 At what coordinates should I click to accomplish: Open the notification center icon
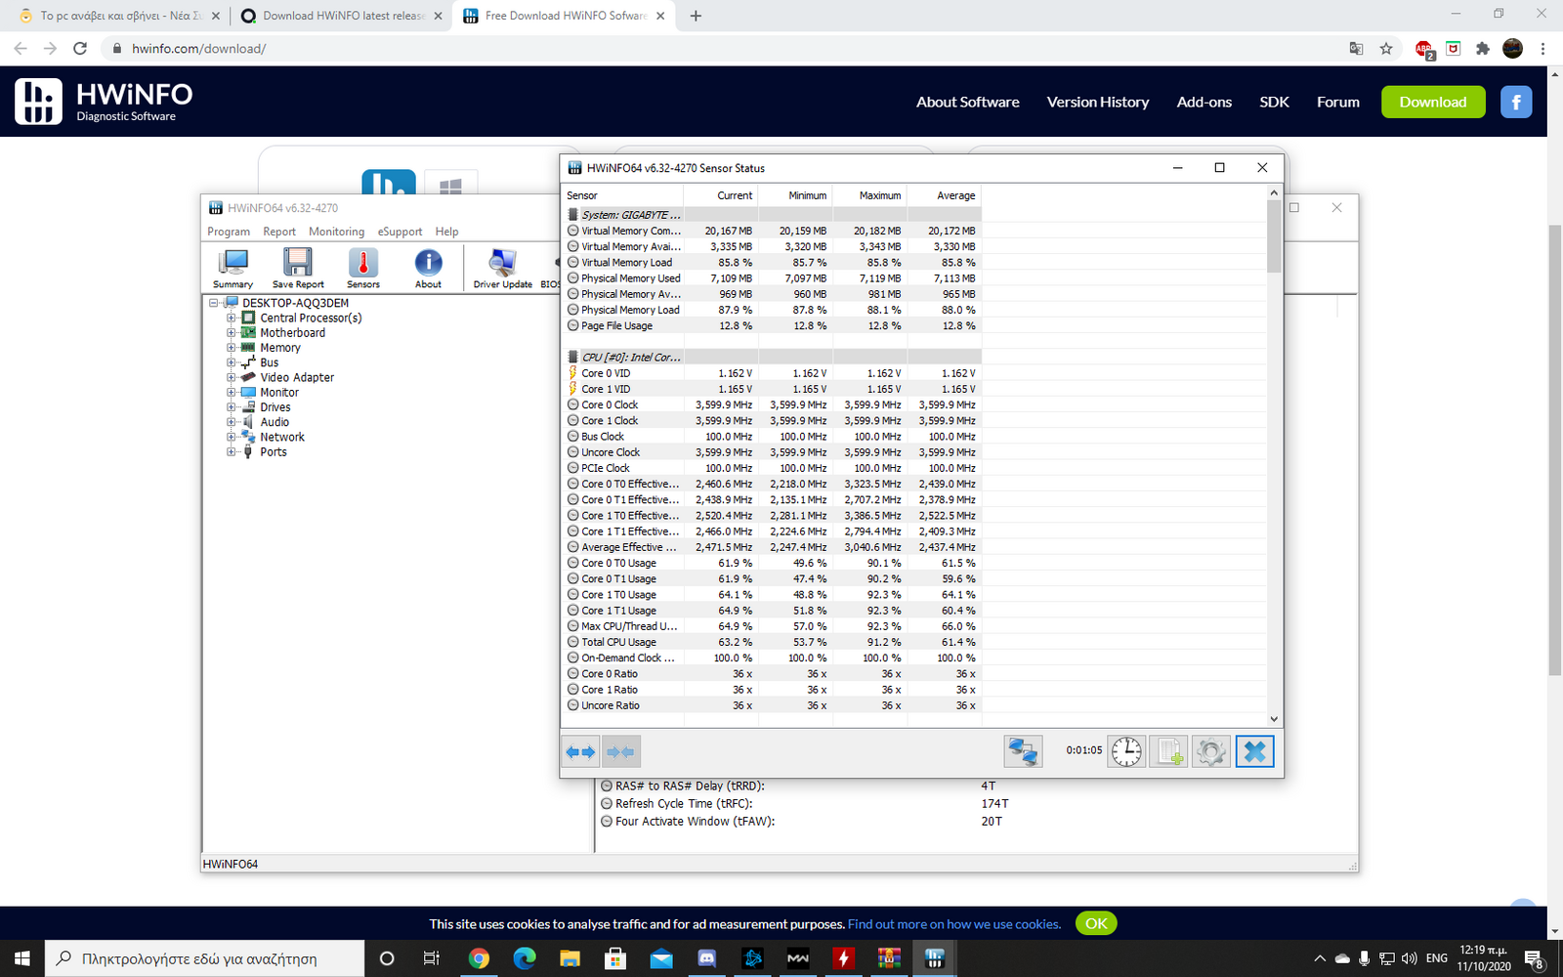click(1534, 958)
